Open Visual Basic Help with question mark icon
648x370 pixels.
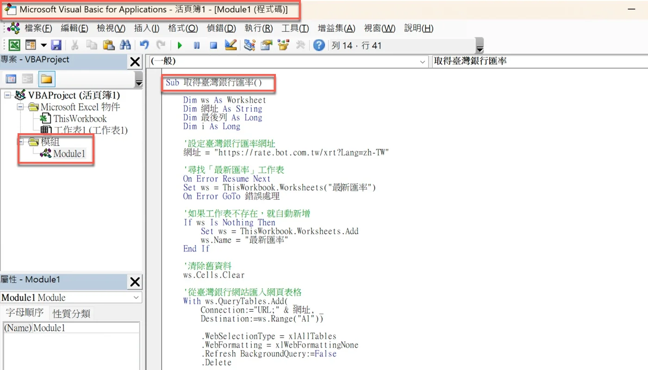pyautogui.click(x=319, y=45)
